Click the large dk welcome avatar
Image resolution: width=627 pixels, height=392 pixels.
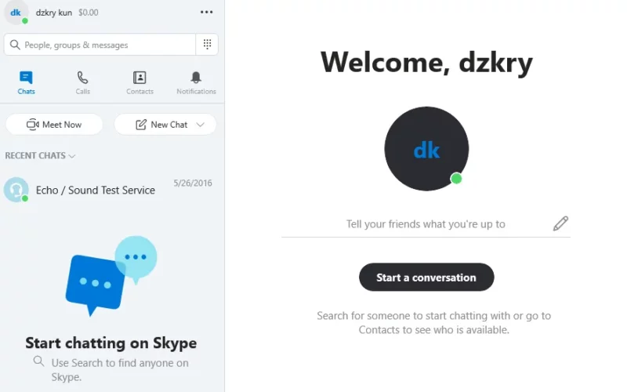coord(426,149)
